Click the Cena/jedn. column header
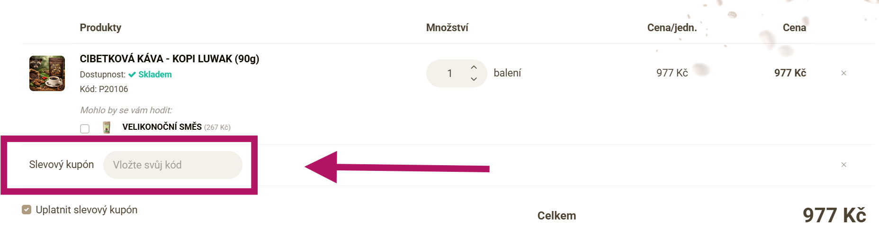 click(x=672, y=27)
